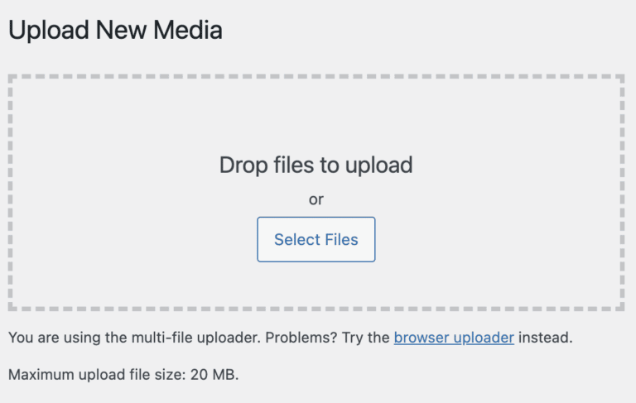
Task: Click the dashed top border of drop zone
Action: click(x=316, y=77)
